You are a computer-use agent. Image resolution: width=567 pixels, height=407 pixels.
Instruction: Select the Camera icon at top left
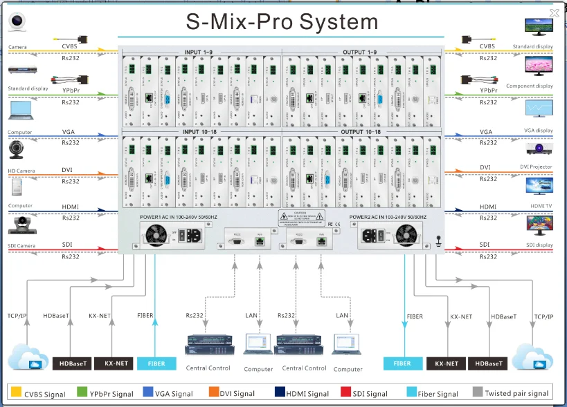[x=17, y=21]
